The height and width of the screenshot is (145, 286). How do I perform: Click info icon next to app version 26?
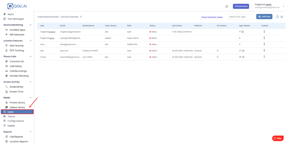point(243,57)
